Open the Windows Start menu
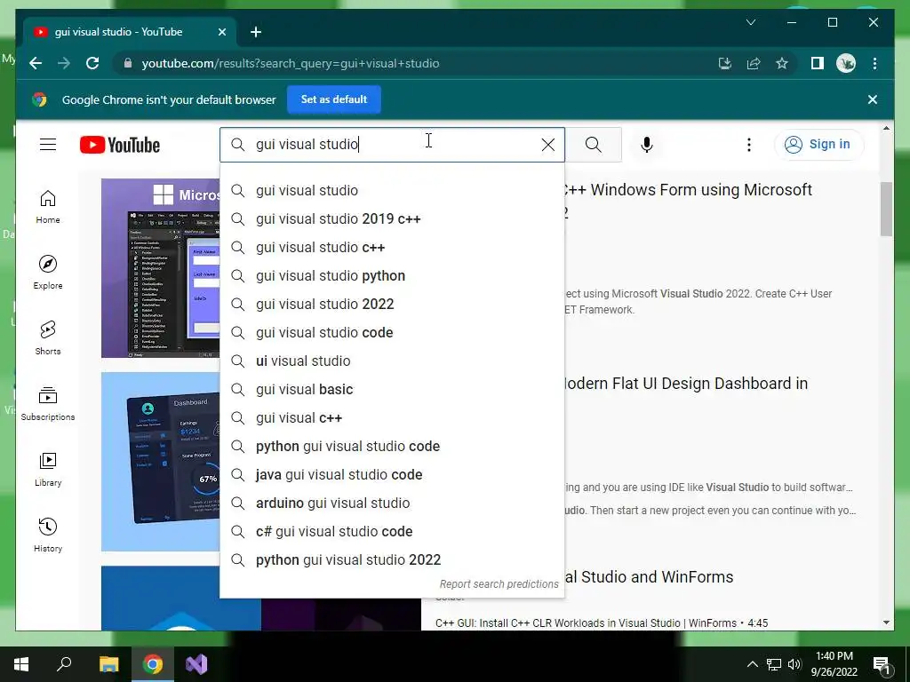 pyautogui.click(x=21, y=664)
